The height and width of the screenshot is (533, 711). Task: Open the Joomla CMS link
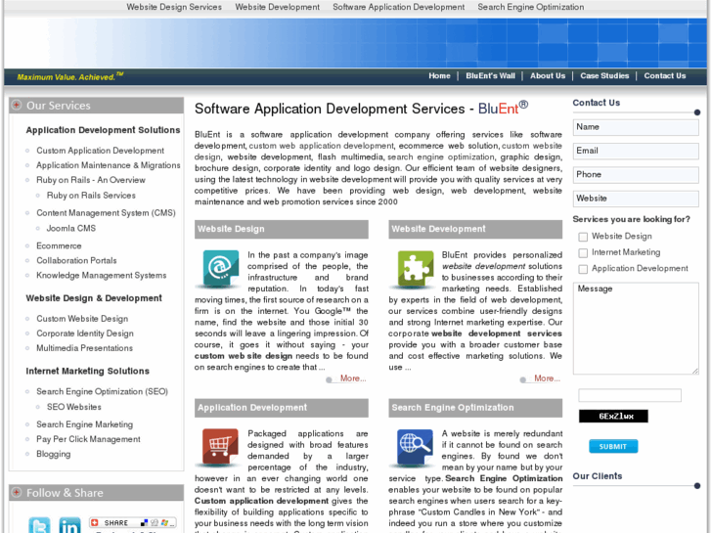(x=71, y=228)
